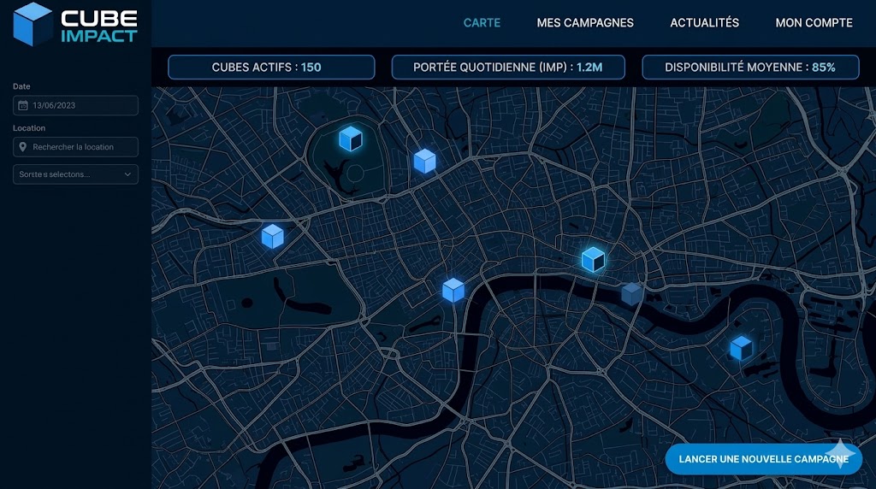Click the location pin icon
This screenshot has height=489, width=876.
(x=23, y=147)
